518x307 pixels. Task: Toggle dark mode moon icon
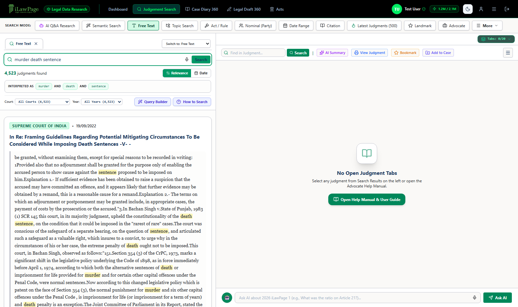tap(468, 9)
